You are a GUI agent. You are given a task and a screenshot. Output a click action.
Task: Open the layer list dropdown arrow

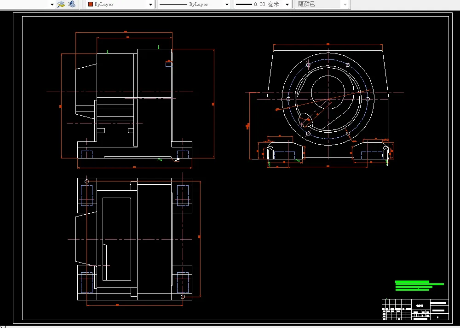coord(52,5)
